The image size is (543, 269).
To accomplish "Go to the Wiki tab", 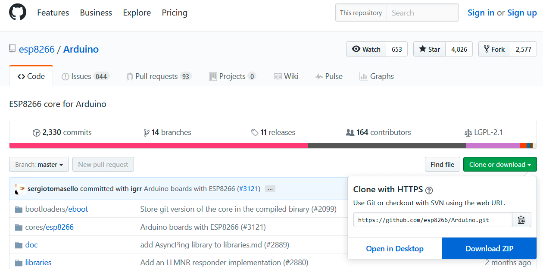I will coord(286,76).
